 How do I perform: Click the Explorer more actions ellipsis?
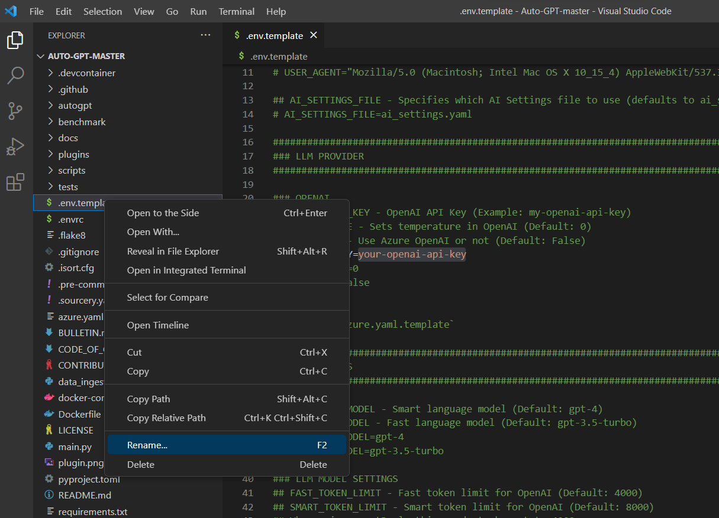[x=205, y=35]
